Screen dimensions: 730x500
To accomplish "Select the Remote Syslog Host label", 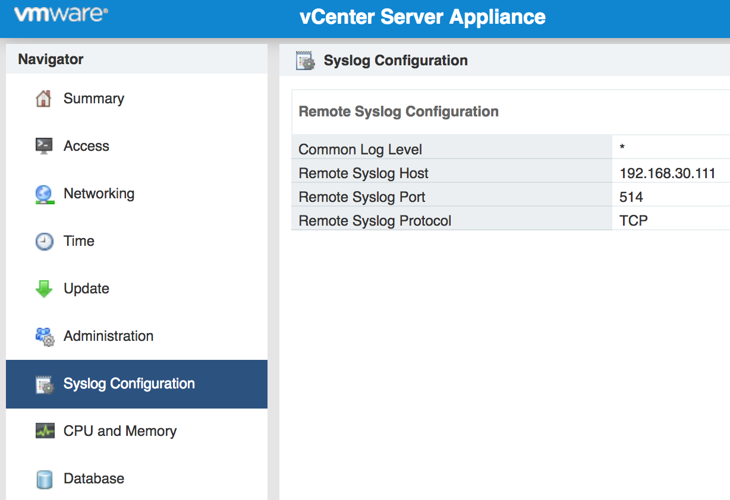I will coord(363,173).
